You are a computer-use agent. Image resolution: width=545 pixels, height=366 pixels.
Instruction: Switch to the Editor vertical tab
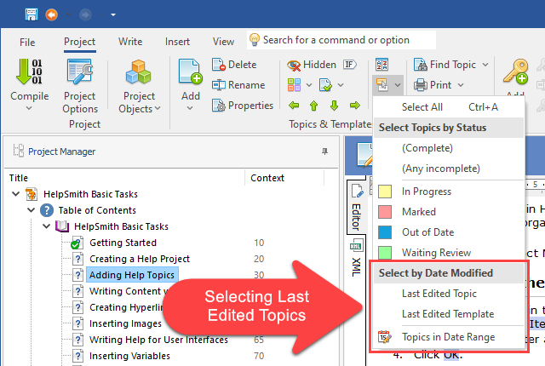tap(357, 208)
